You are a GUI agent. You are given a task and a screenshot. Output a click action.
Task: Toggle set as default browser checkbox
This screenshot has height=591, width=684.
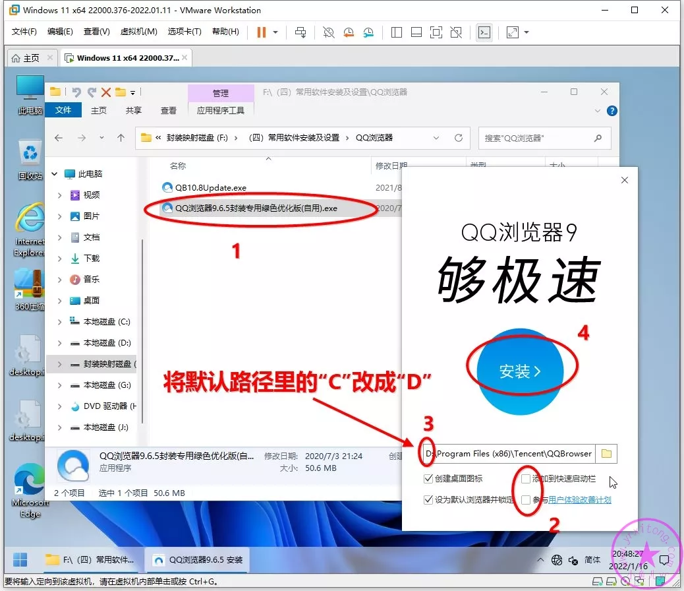430,500
